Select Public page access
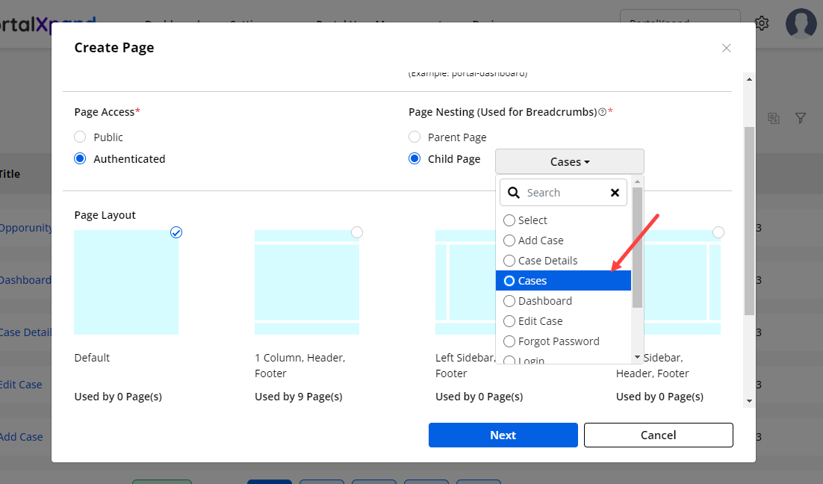The width and height of the screenshot is (823, 484). pos(80,137)
